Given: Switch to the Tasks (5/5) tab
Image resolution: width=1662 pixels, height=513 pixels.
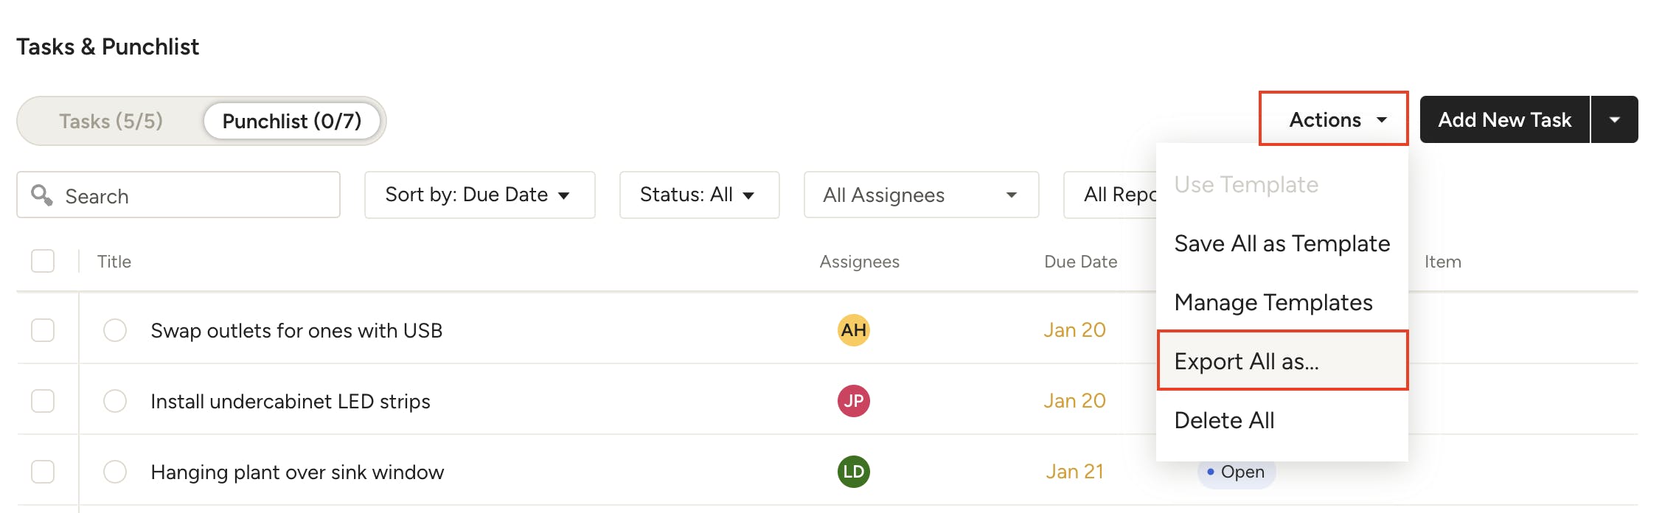Looking at the screenshot, I should (111, 121).
